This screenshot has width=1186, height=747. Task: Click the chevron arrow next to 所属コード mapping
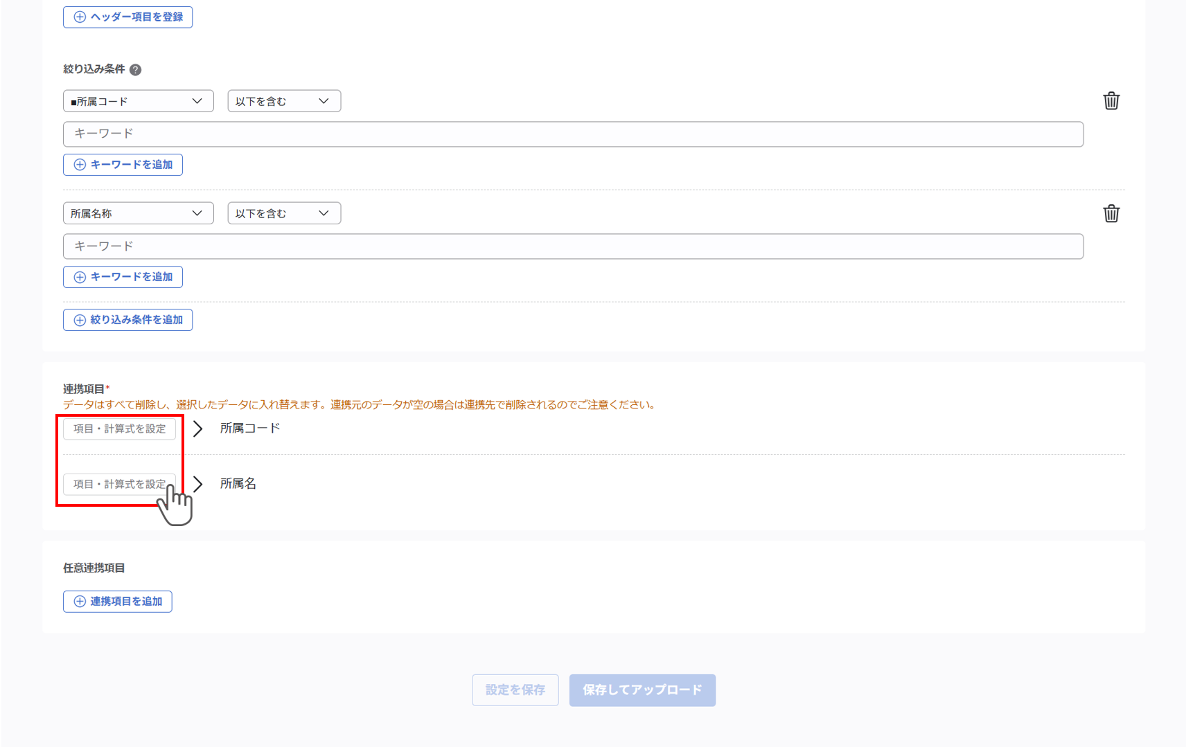(x=197, y=429)
